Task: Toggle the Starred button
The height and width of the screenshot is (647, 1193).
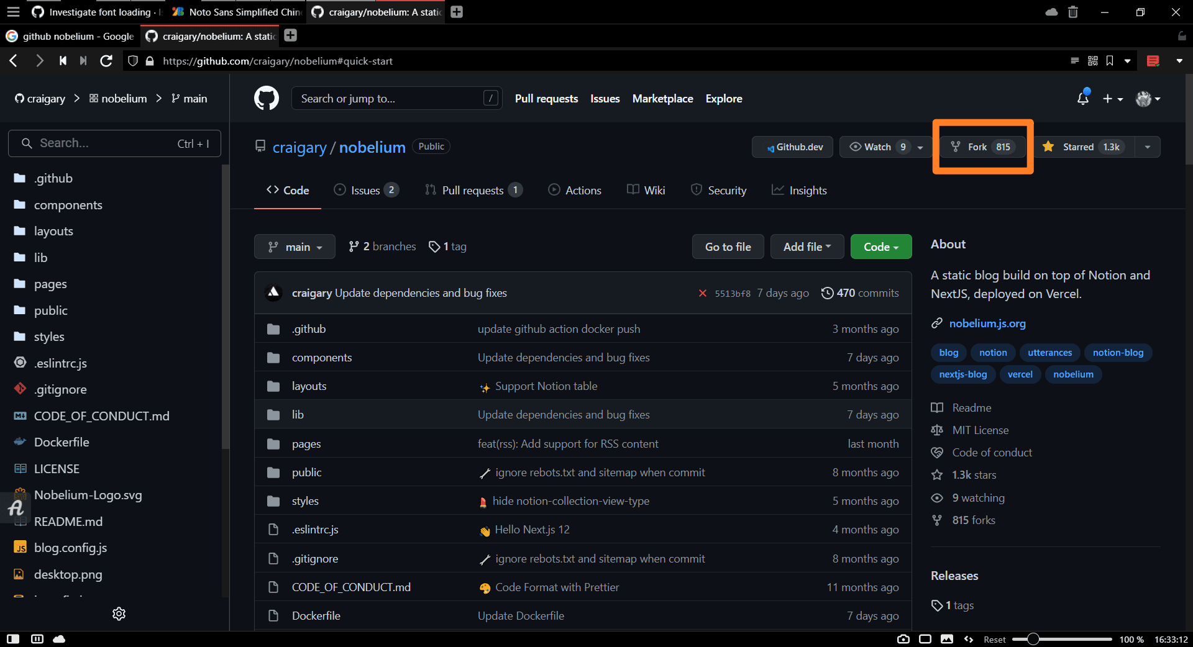Action: point(1085,147)
